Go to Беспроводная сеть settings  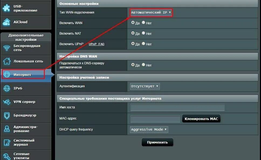[x=26, y=49]
